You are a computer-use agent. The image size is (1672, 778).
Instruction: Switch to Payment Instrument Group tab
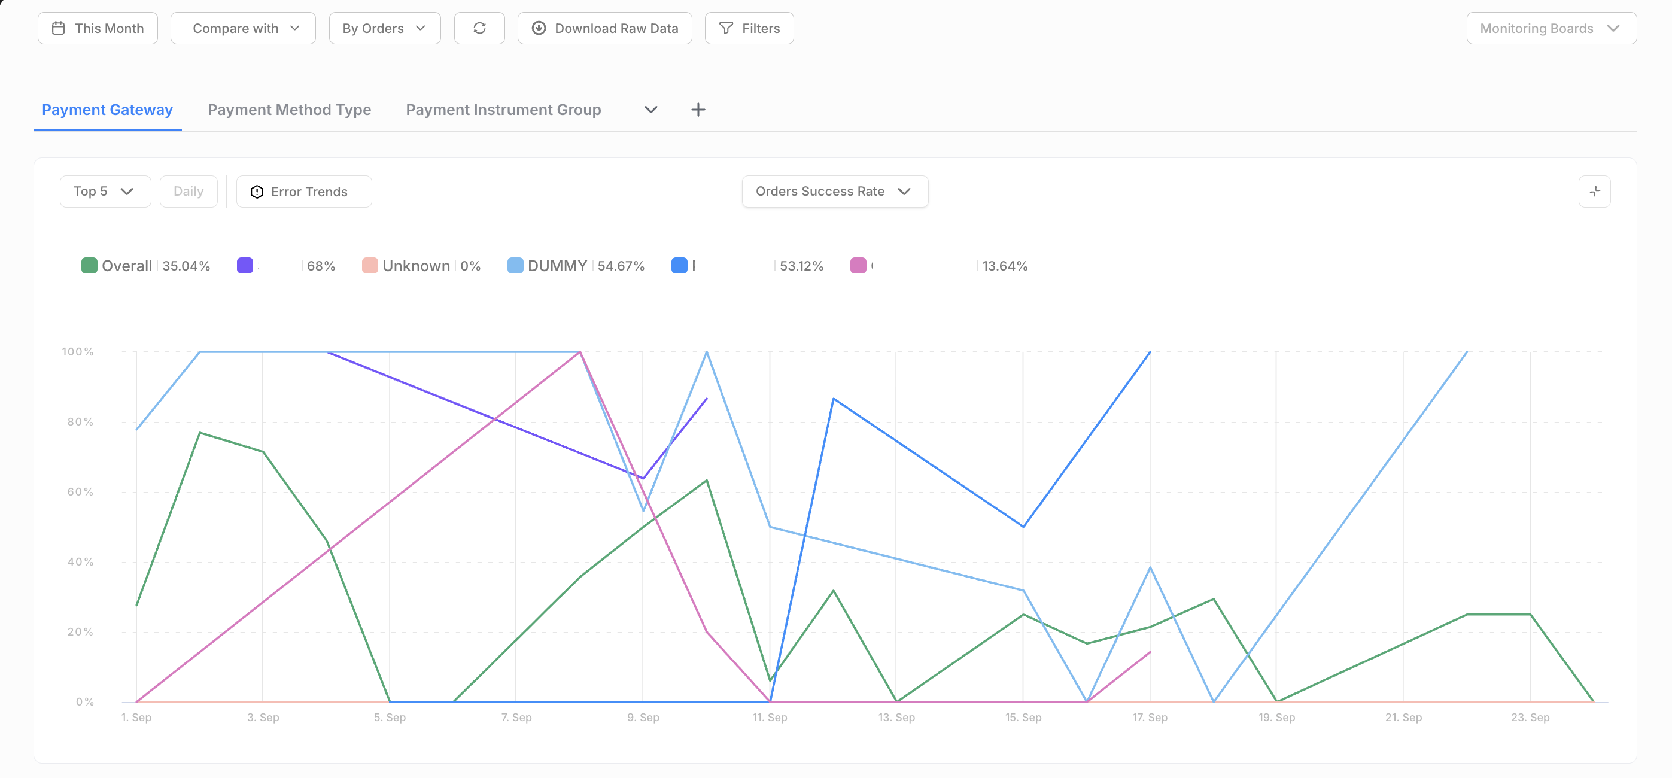point(503,110)
